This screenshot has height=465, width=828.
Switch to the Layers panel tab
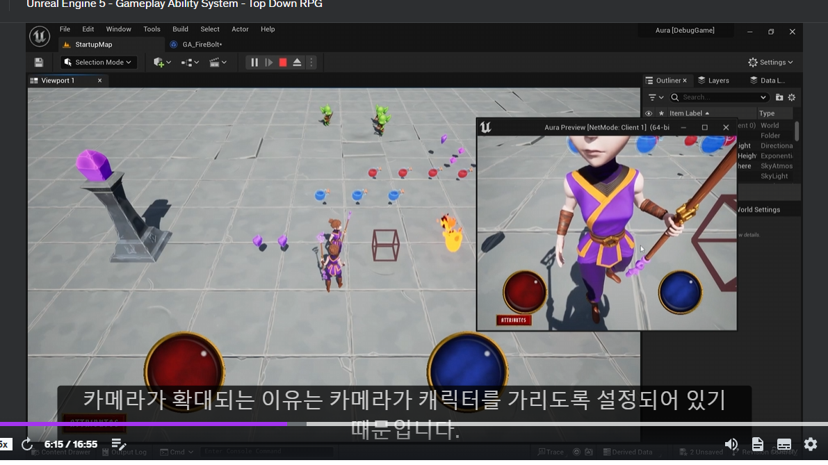(713, 80)
